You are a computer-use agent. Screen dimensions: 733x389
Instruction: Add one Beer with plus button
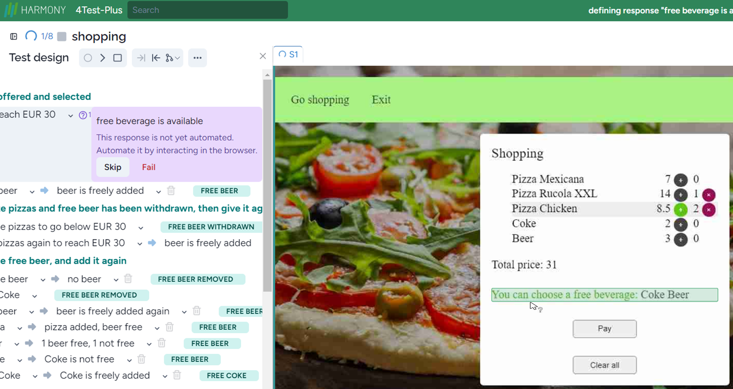[681, 240]
